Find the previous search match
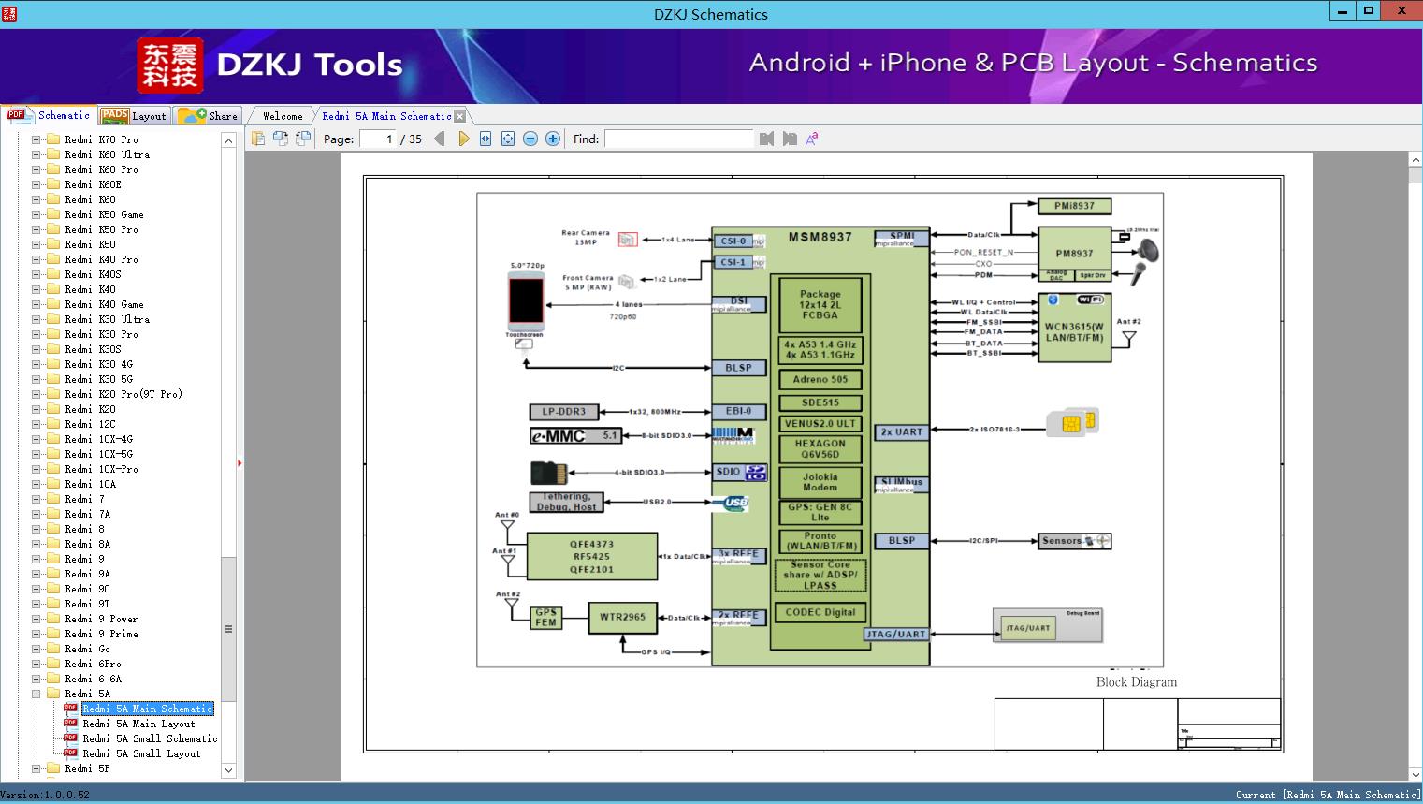Viewport: 1423px width, 804px height. click(x=767, y=139)
